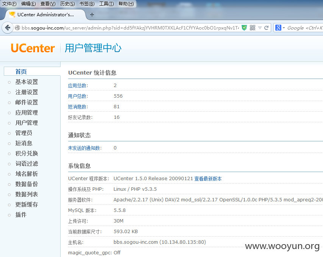Screen dimensions: 323x257
Task: Click the MySQL version 5.5.8 value
Action: [120, 210]
